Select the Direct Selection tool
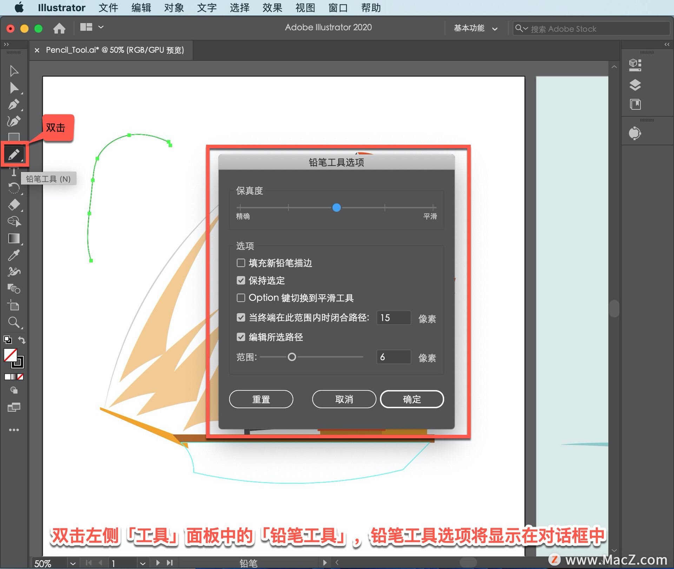Screen dimensions: 674x569 (x=14, y=87)
